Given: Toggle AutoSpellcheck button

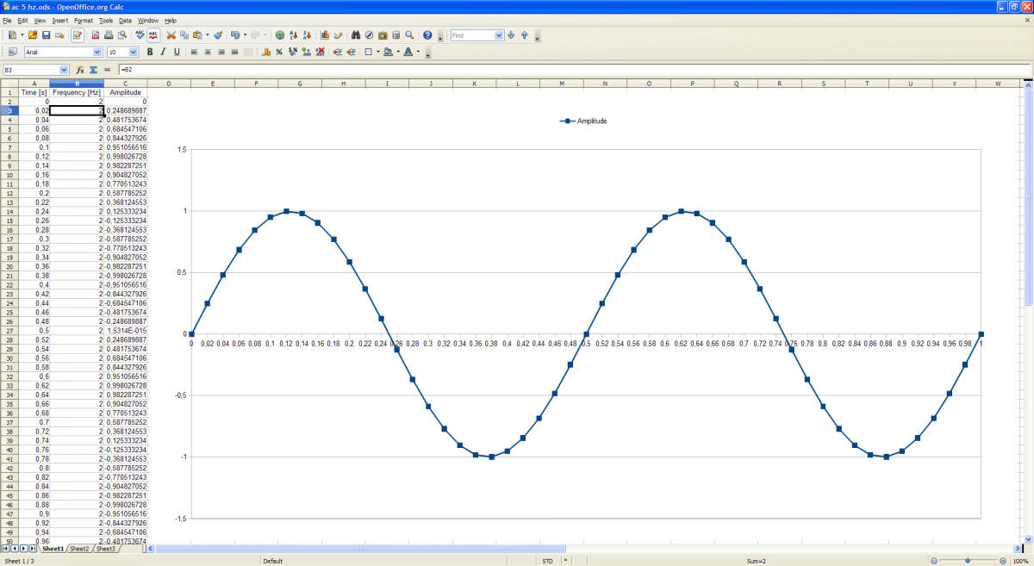Looking at the screenshot, I should point(153,35).
